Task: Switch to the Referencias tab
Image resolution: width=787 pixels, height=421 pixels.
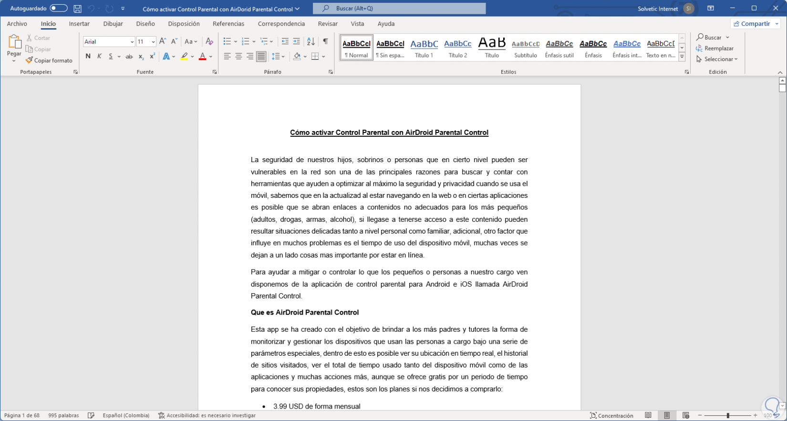Action: coord(228,24)
